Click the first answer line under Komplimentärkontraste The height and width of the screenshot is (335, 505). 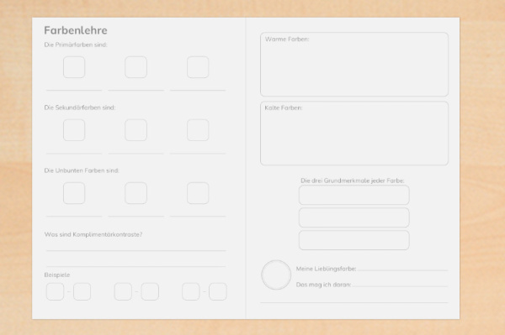tap(136, 250)
